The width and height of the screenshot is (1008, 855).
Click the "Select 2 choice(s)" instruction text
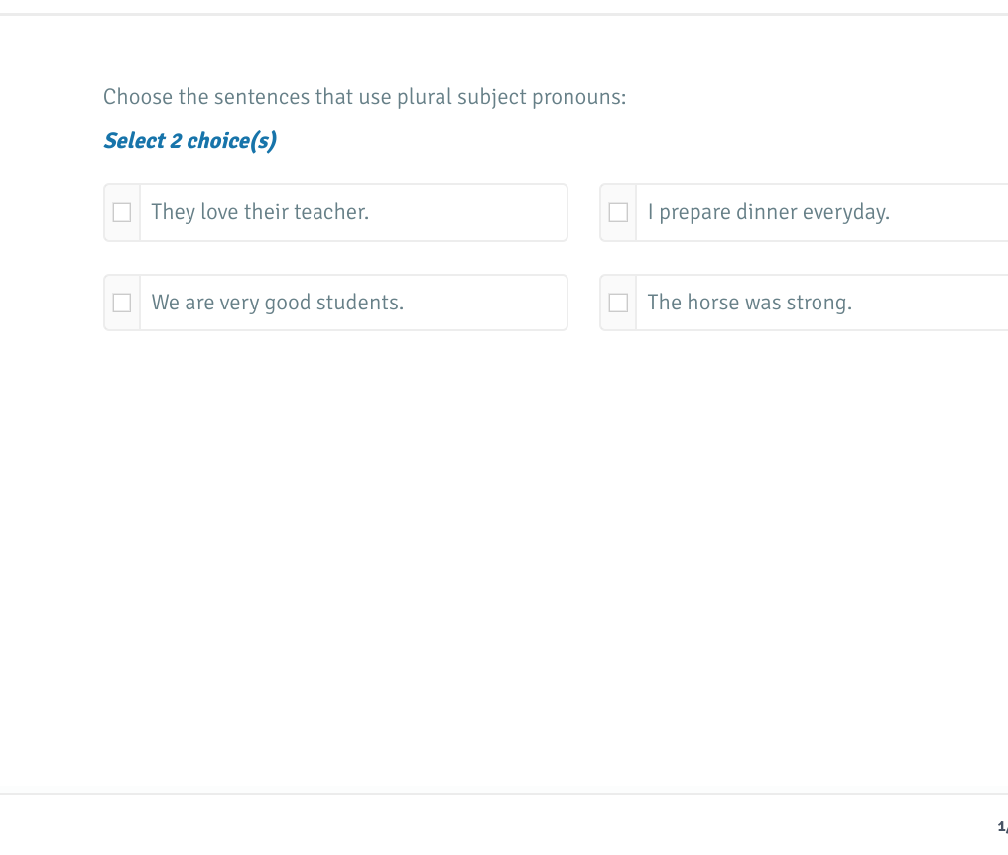190,141
